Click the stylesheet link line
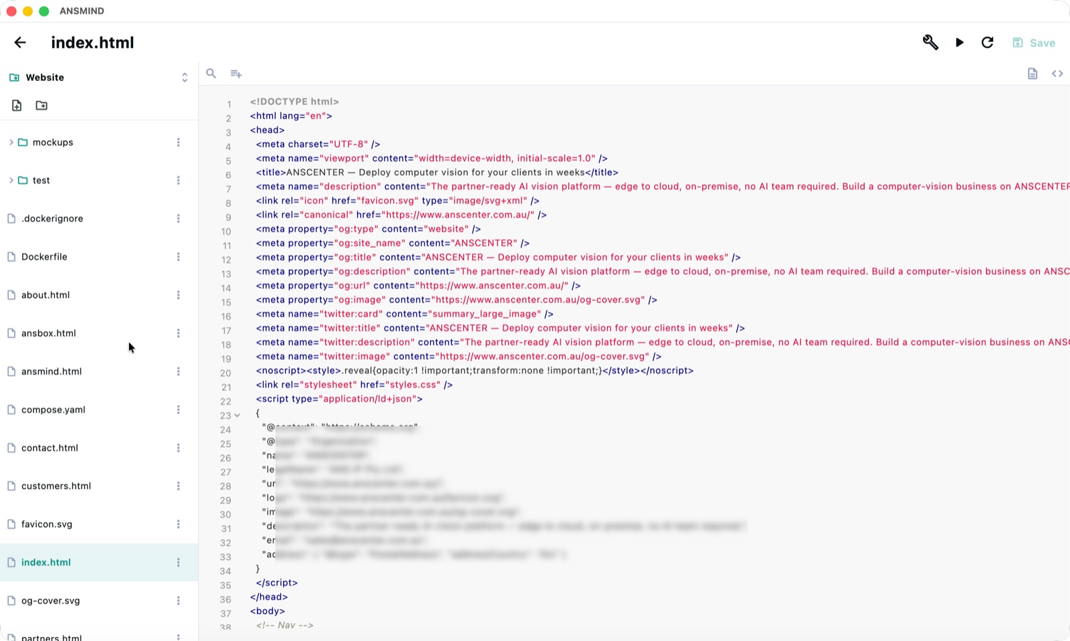The image size is (1070, 641). coord(354,385)
